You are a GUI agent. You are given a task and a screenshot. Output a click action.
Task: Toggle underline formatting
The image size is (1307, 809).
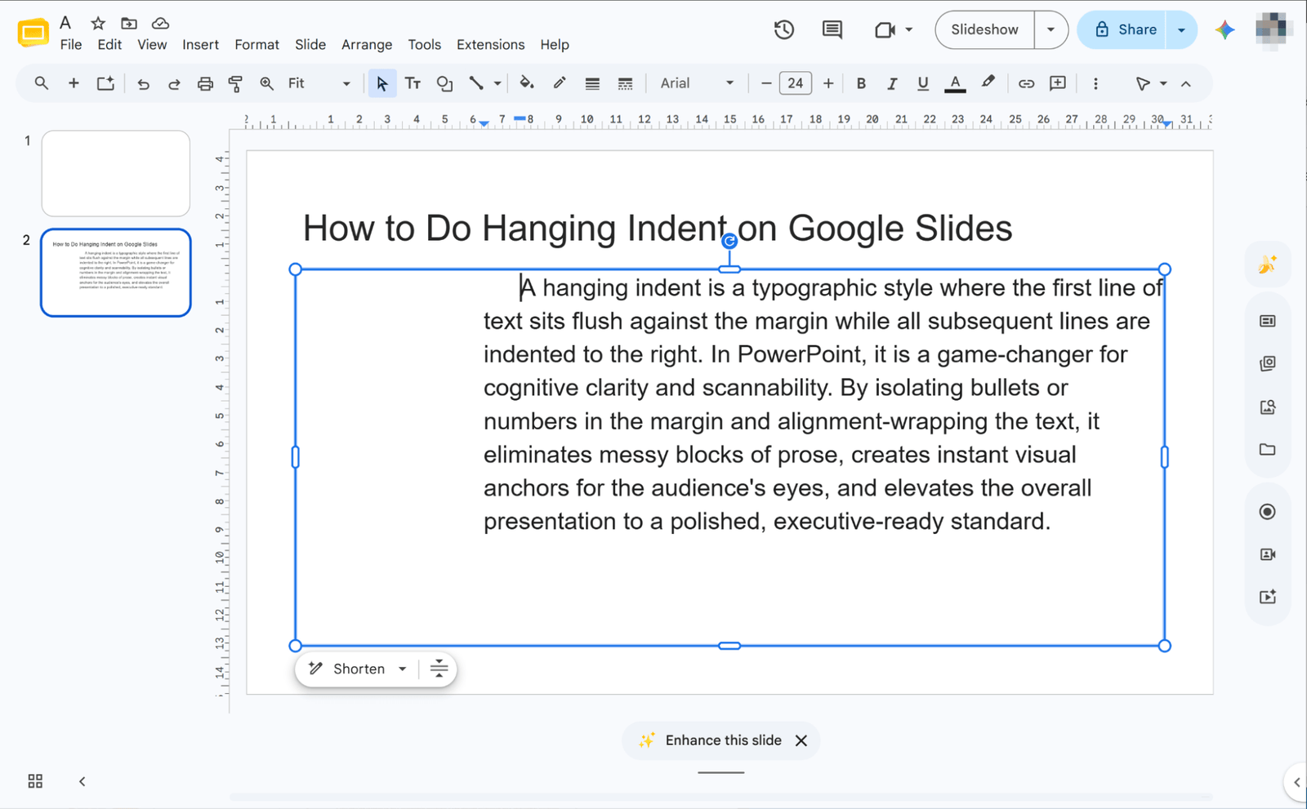point(923,83)
